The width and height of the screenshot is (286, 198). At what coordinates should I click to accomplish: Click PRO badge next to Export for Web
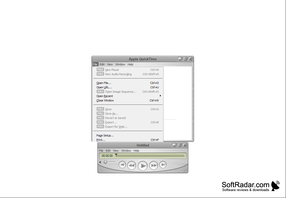click(100, 126)
